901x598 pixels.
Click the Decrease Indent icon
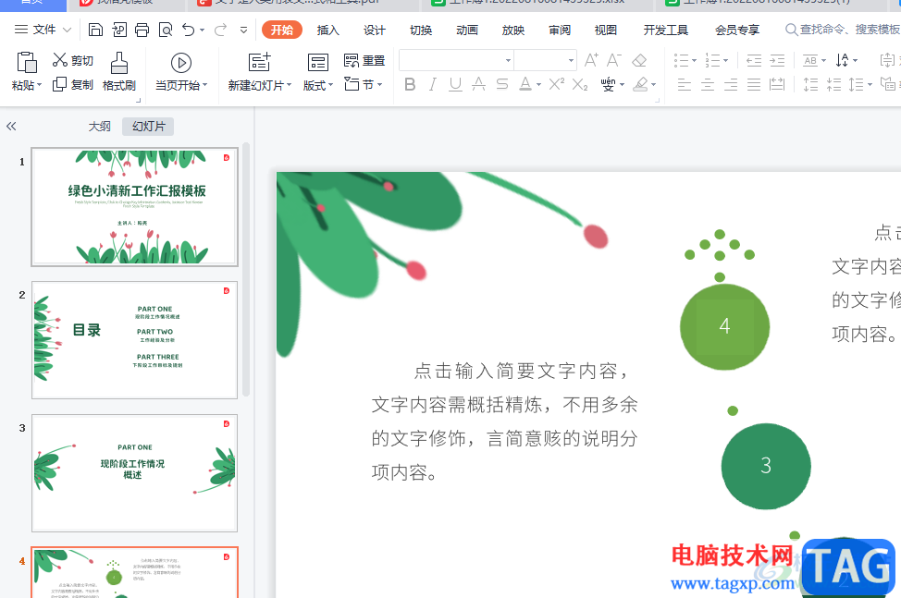pos(754,60)
